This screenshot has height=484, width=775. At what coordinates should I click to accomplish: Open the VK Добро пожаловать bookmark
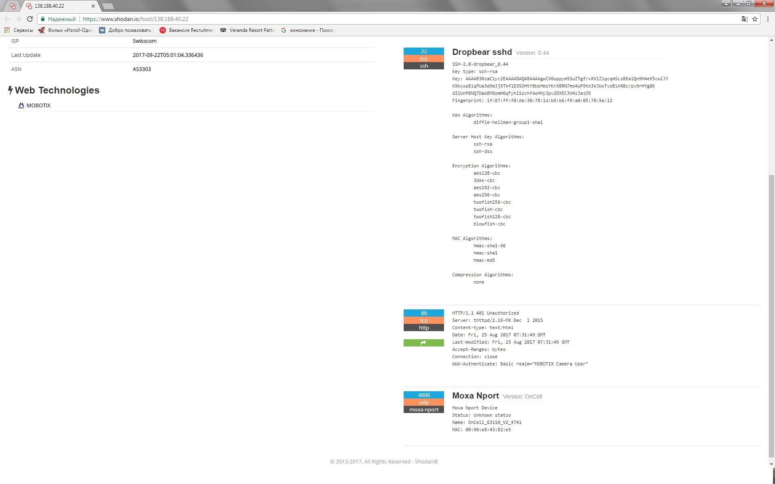pos(126,30)
